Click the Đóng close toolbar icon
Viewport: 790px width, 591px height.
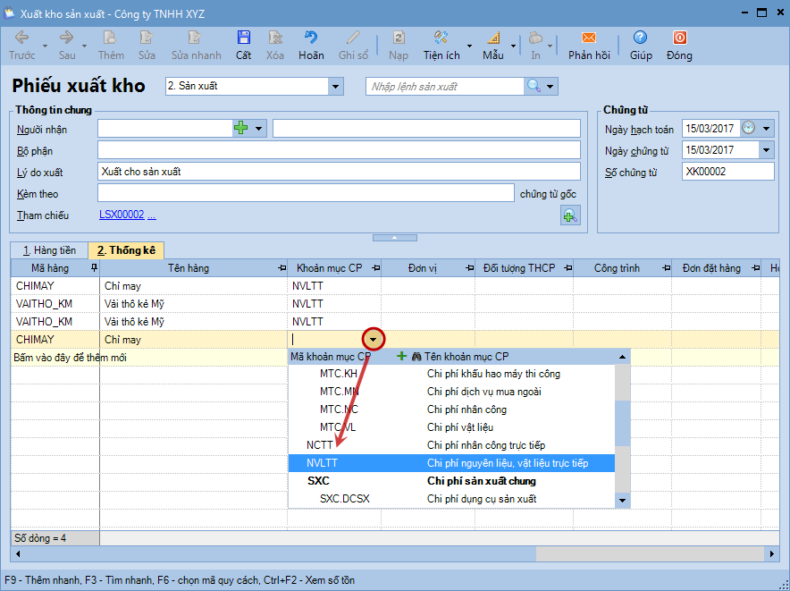pos(679,44)
